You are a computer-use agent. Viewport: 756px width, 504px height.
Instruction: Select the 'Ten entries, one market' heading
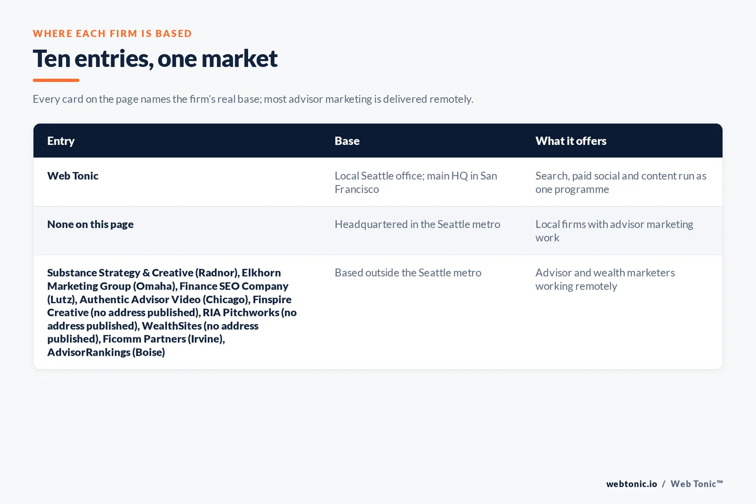[155, 59]
